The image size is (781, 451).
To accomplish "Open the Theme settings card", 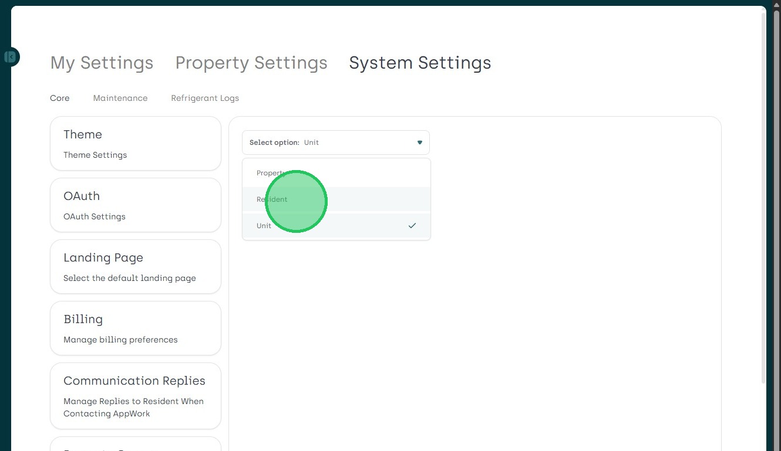I will [136, 144].
